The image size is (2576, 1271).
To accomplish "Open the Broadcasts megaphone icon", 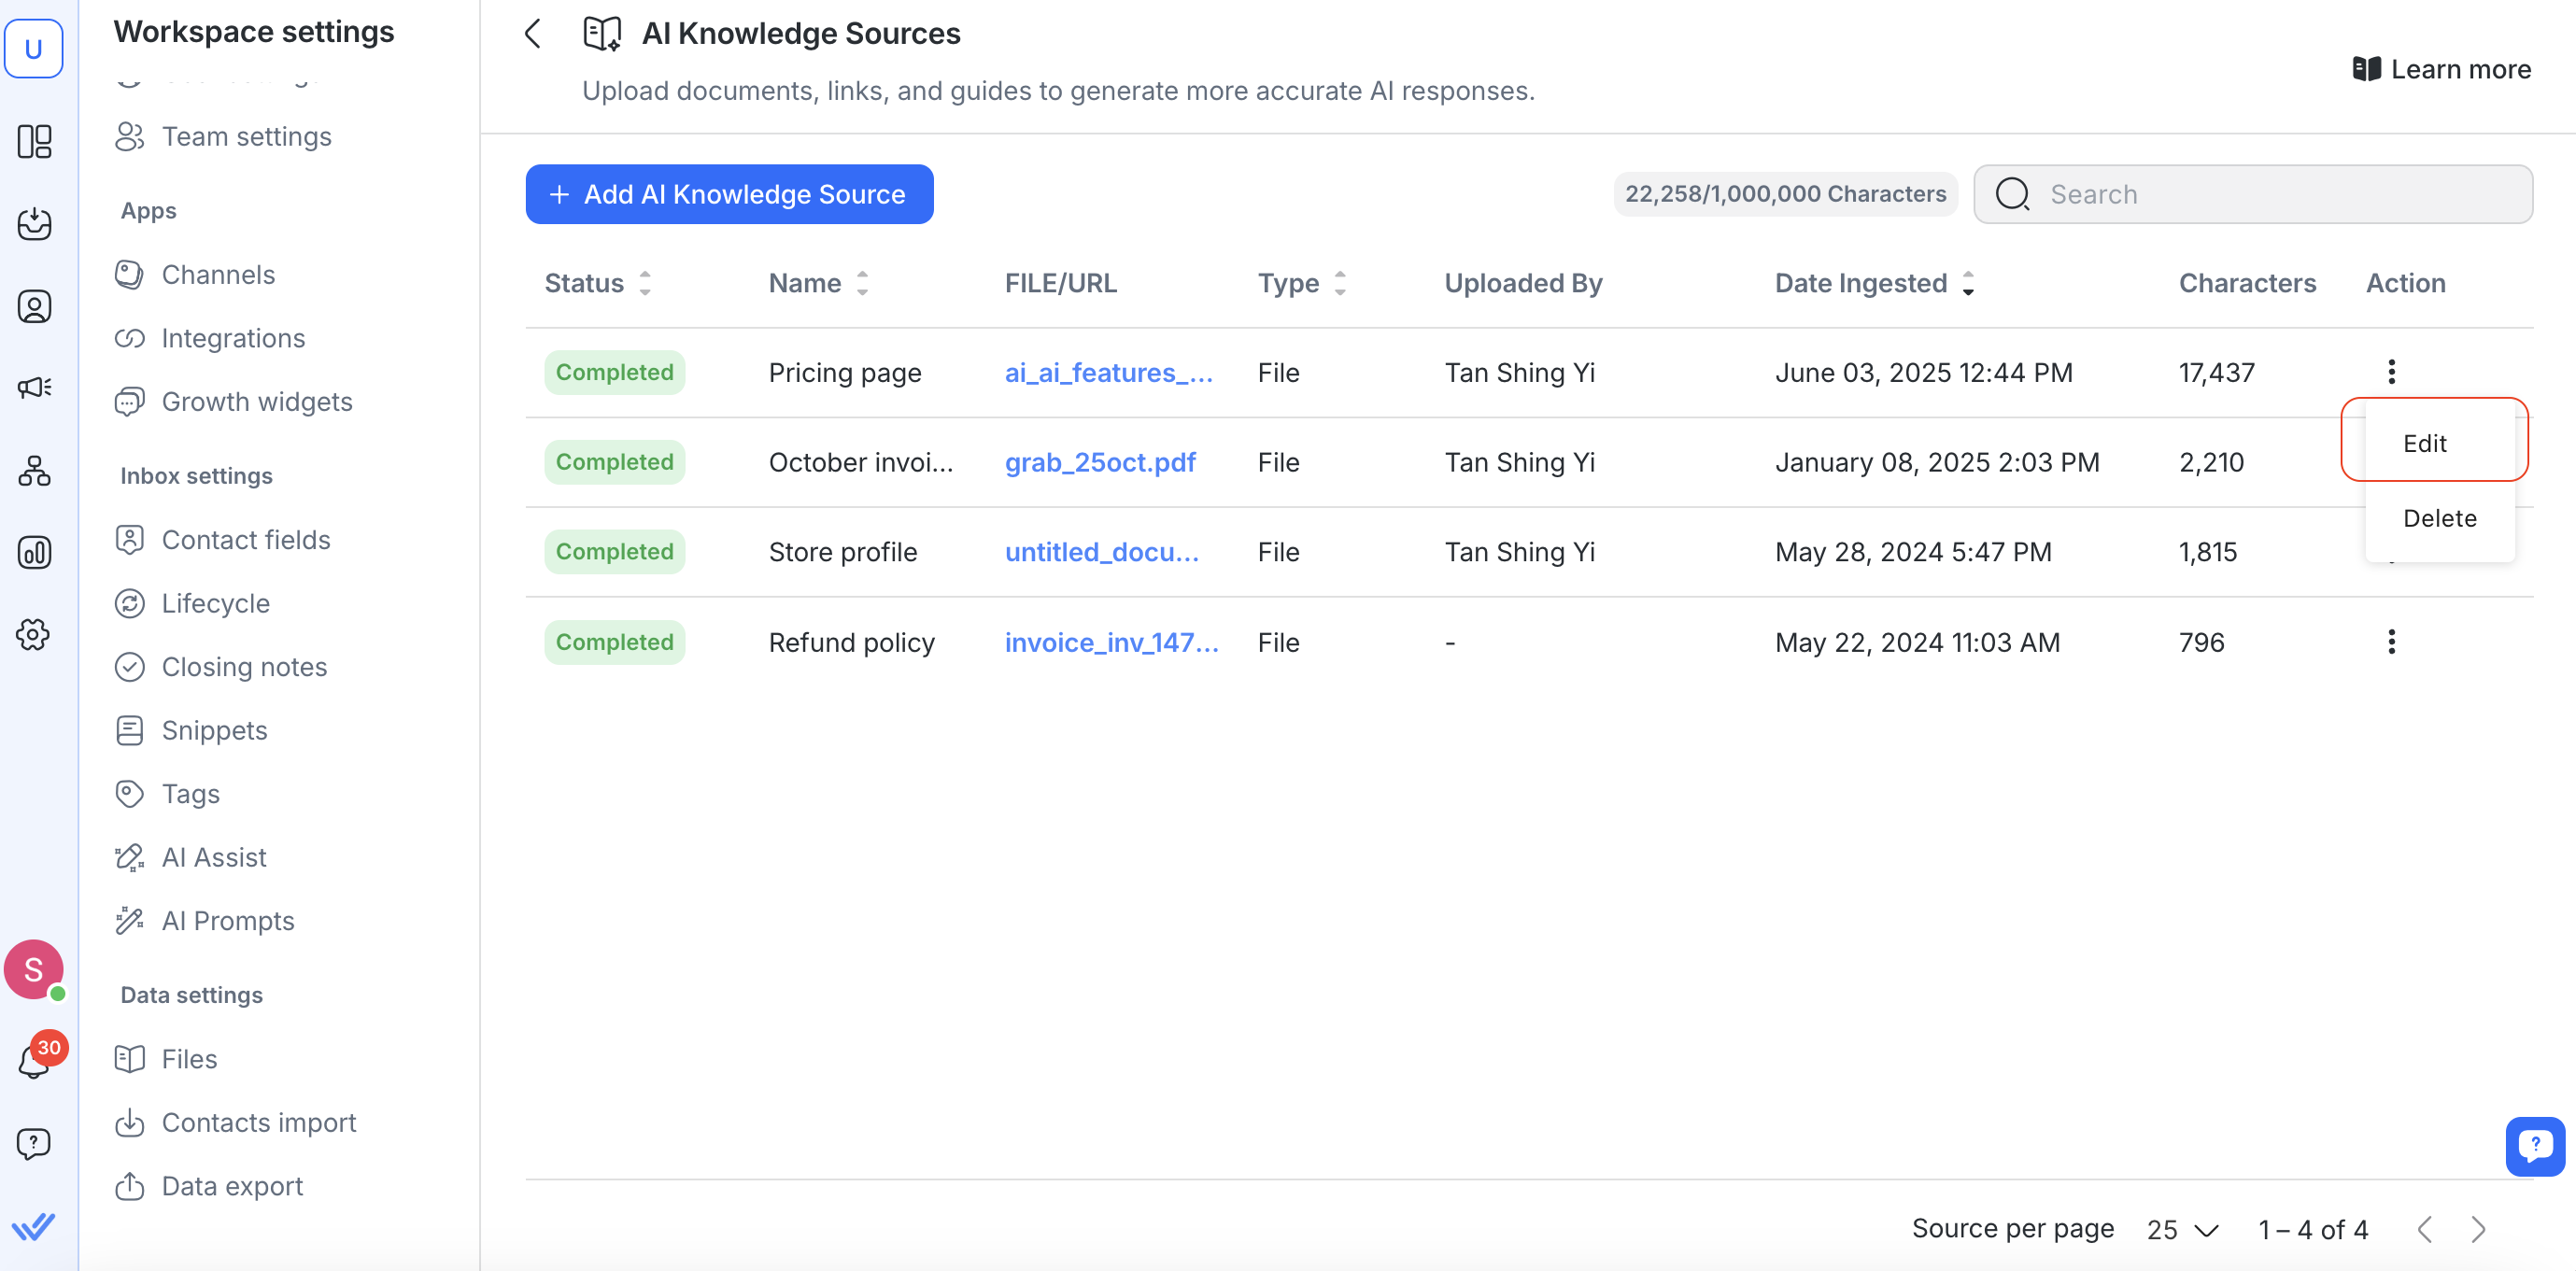I will [34, 388].
